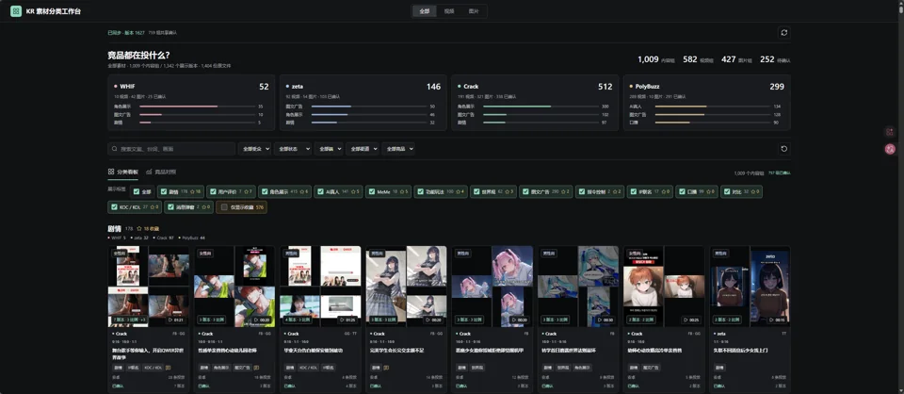Uncheck the 图文广告 tag checkbox
The width and height of the screenshot is (904, 394).
point(525,191)
